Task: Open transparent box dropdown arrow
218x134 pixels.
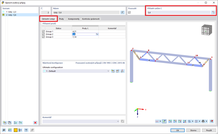Action: 200,121
